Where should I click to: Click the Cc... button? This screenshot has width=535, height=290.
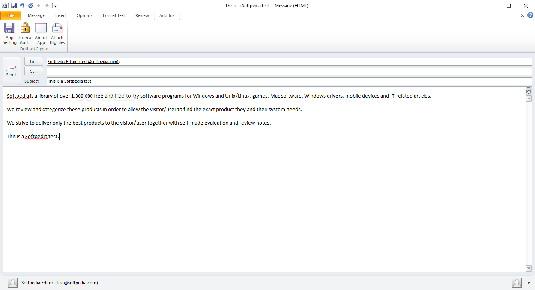[x=34, y=71]
